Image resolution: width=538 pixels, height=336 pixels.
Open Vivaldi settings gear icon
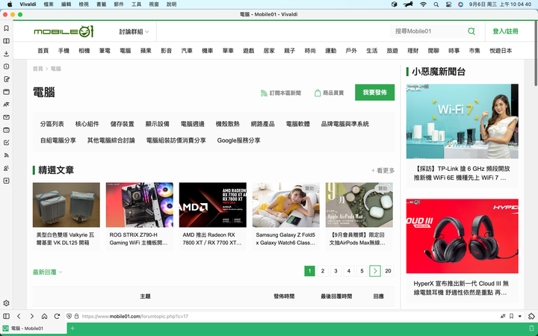pos(6,303)
